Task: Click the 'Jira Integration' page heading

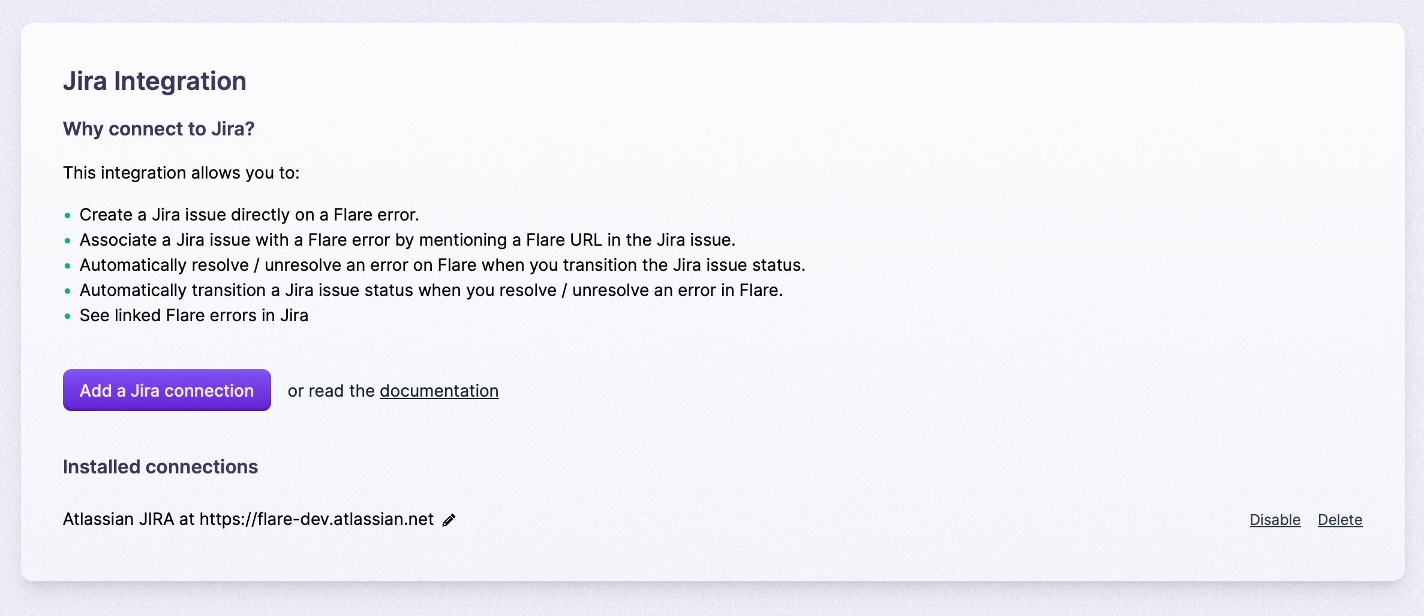Action: [155, 80]
